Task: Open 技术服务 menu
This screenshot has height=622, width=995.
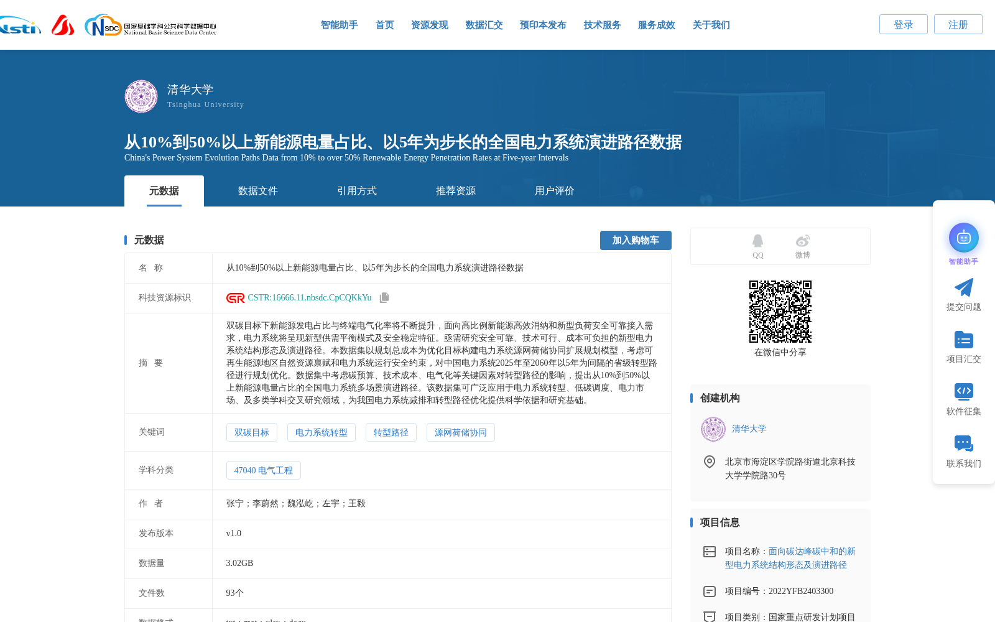Action: 602,25
